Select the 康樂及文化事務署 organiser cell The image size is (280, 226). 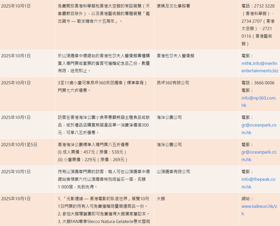tap(173, 6)
